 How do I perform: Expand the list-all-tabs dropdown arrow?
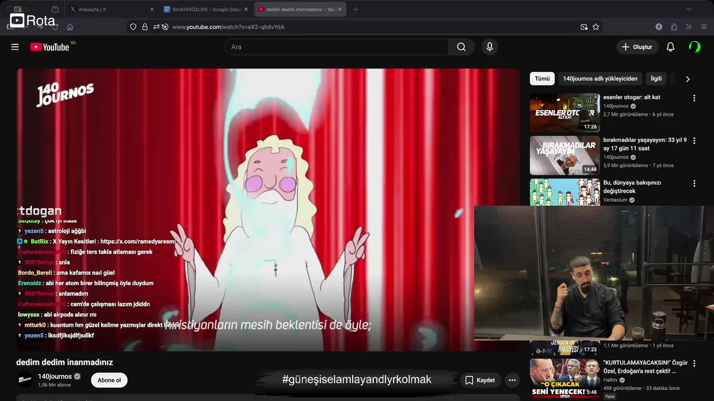tap(689, 9)
